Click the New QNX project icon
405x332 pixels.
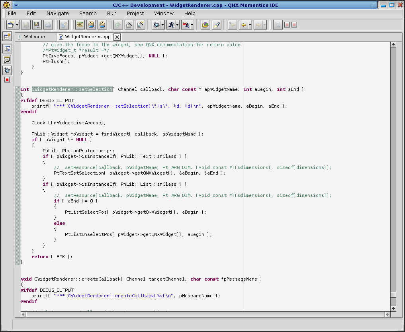tap(80, 25)
